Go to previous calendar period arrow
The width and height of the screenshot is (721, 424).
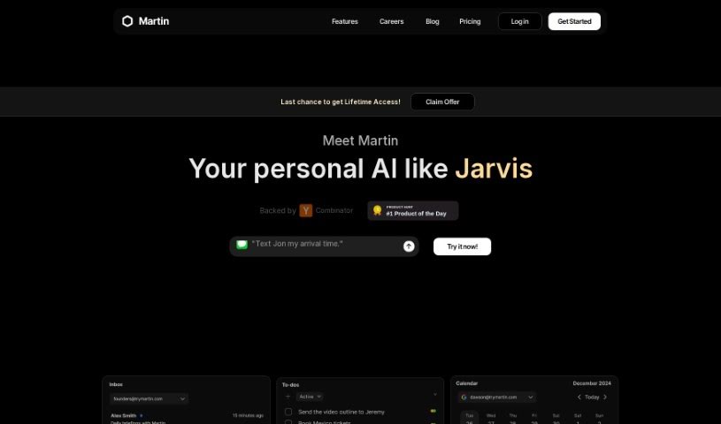(579, 397)
